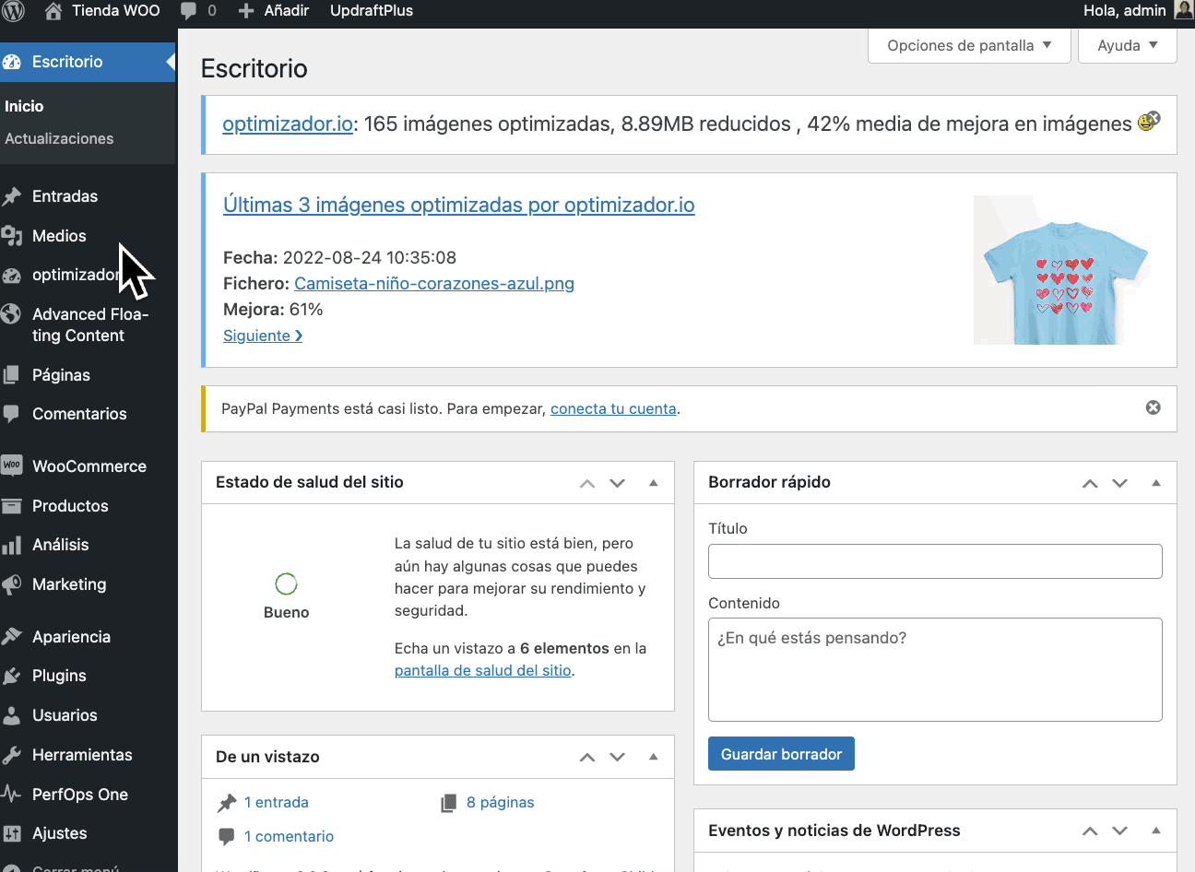This screenshot has width=1195, height=872.
Task: Click the WordPress logo icon
Action: (x=13, y=11)
